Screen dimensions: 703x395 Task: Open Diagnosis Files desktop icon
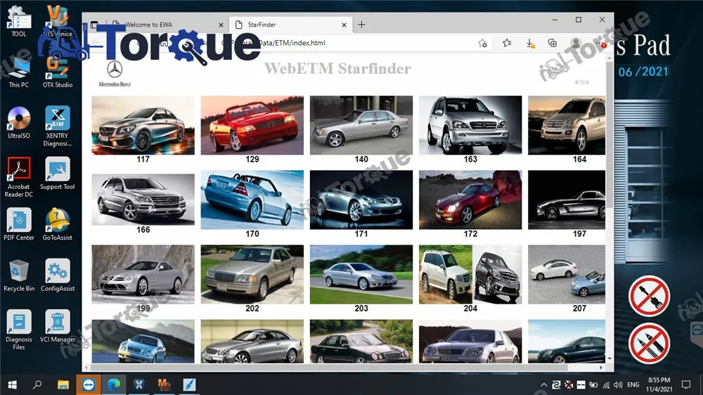click(18, 330)
